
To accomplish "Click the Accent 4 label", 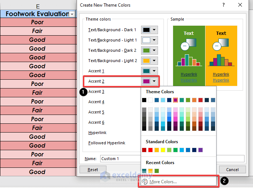I will [x=96, y=102].
